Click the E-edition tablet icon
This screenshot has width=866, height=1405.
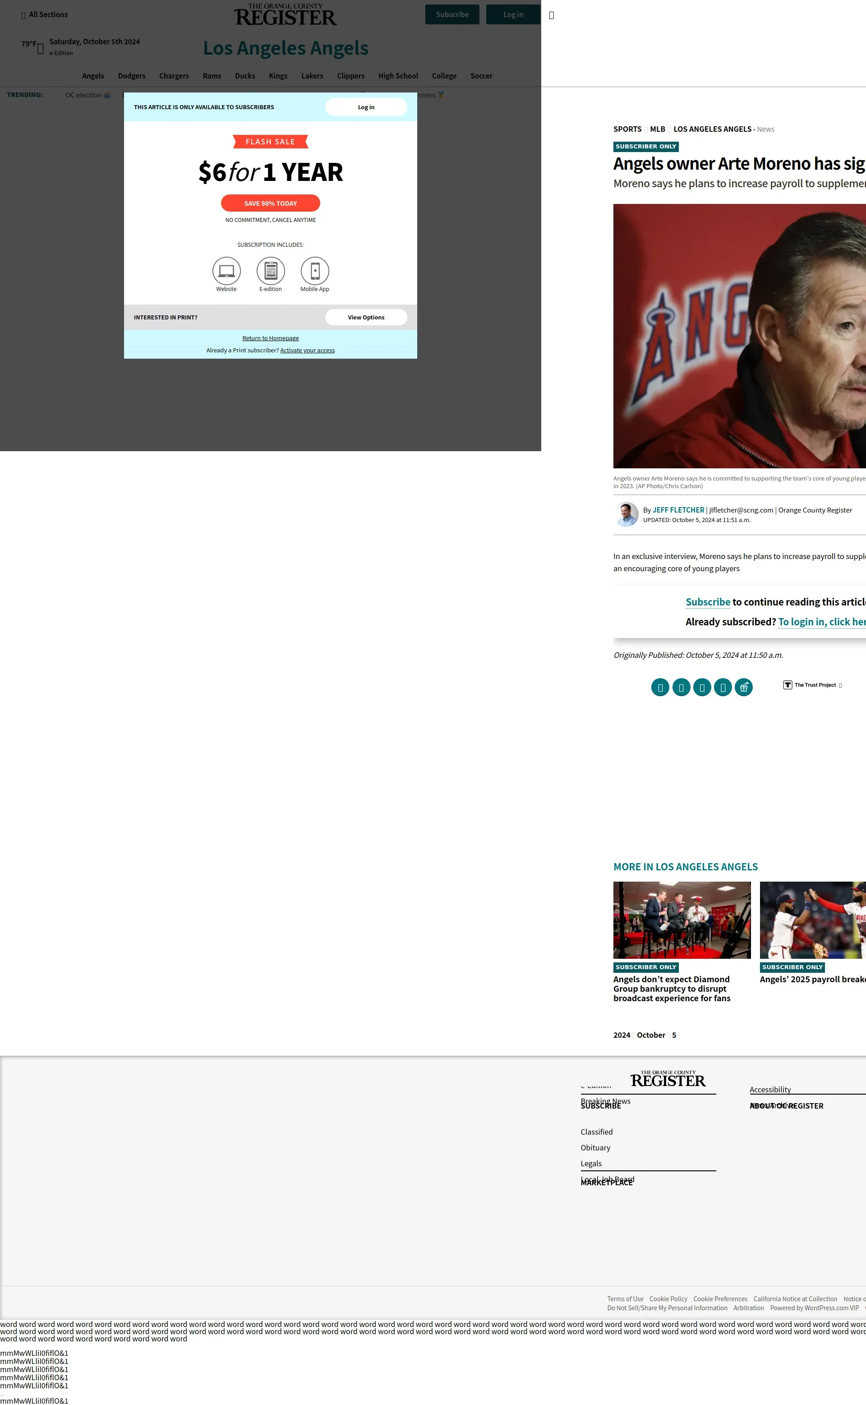click(x=270, y=270)
